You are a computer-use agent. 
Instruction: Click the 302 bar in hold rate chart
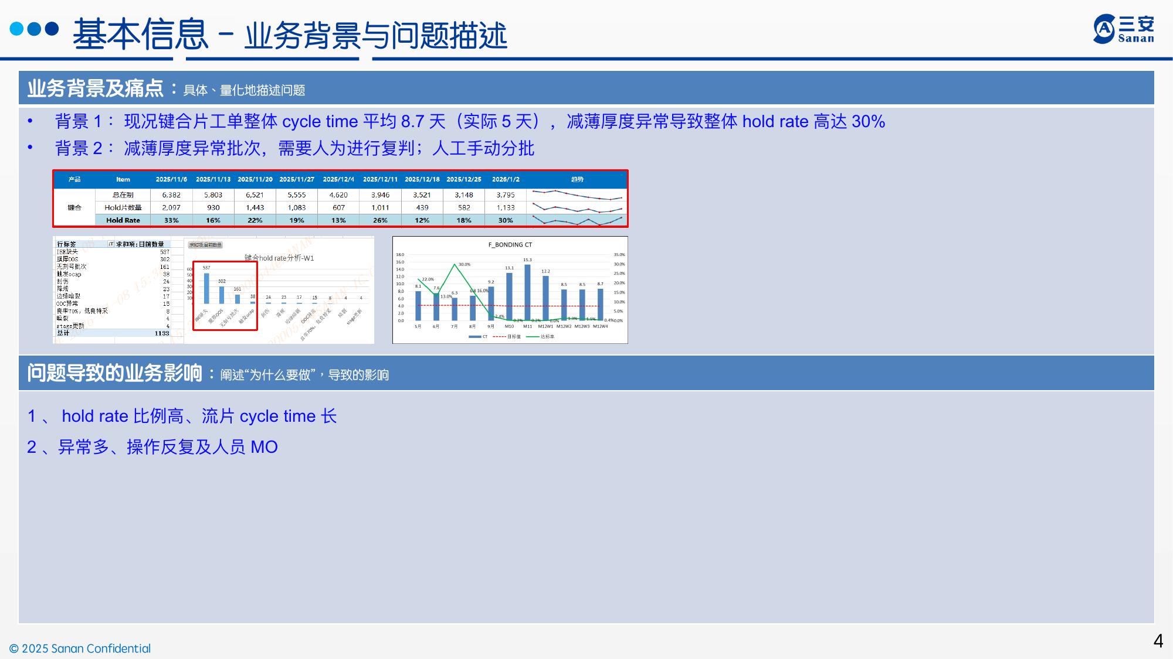click(222, 295)
